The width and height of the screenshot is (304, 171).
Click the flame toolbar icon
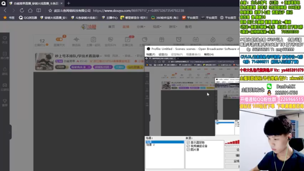(x=213, y=40)
